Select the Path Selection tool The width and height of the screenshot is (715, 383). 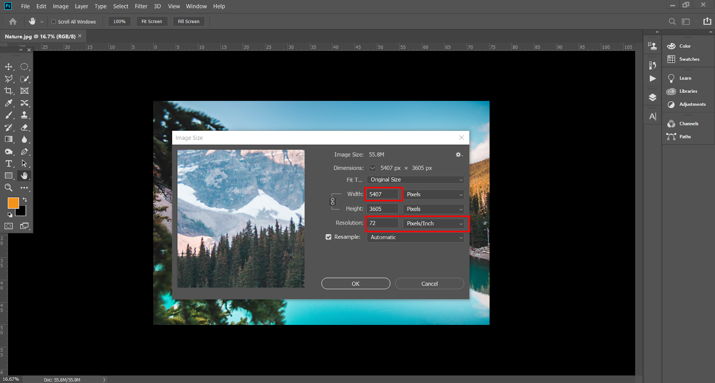pyautogui.click(x=24, y=164)
